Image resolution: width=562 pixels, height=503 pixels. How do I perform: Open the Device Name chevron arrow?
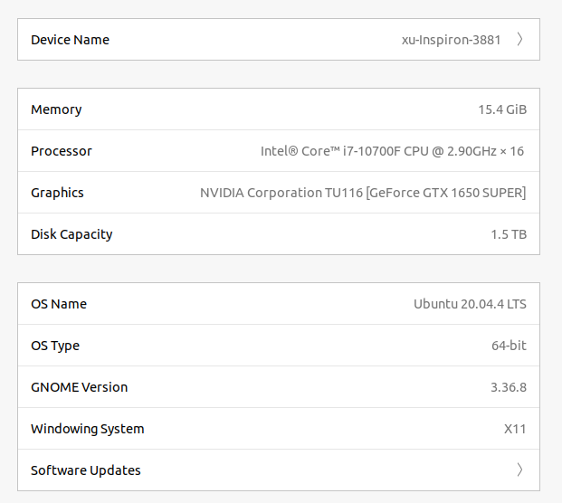[x=520, y=40]
